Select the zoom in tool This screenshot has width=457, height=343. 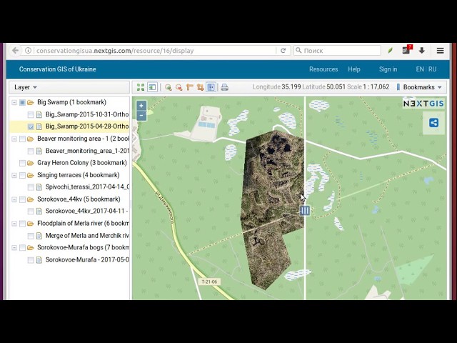click(169, 87)
